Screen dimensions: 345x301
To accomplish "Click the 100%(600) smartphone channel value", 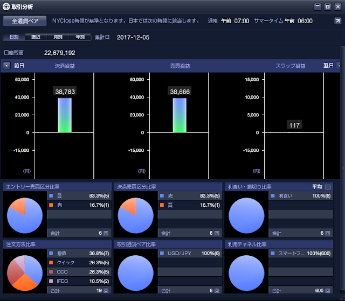I will point(319,253).
